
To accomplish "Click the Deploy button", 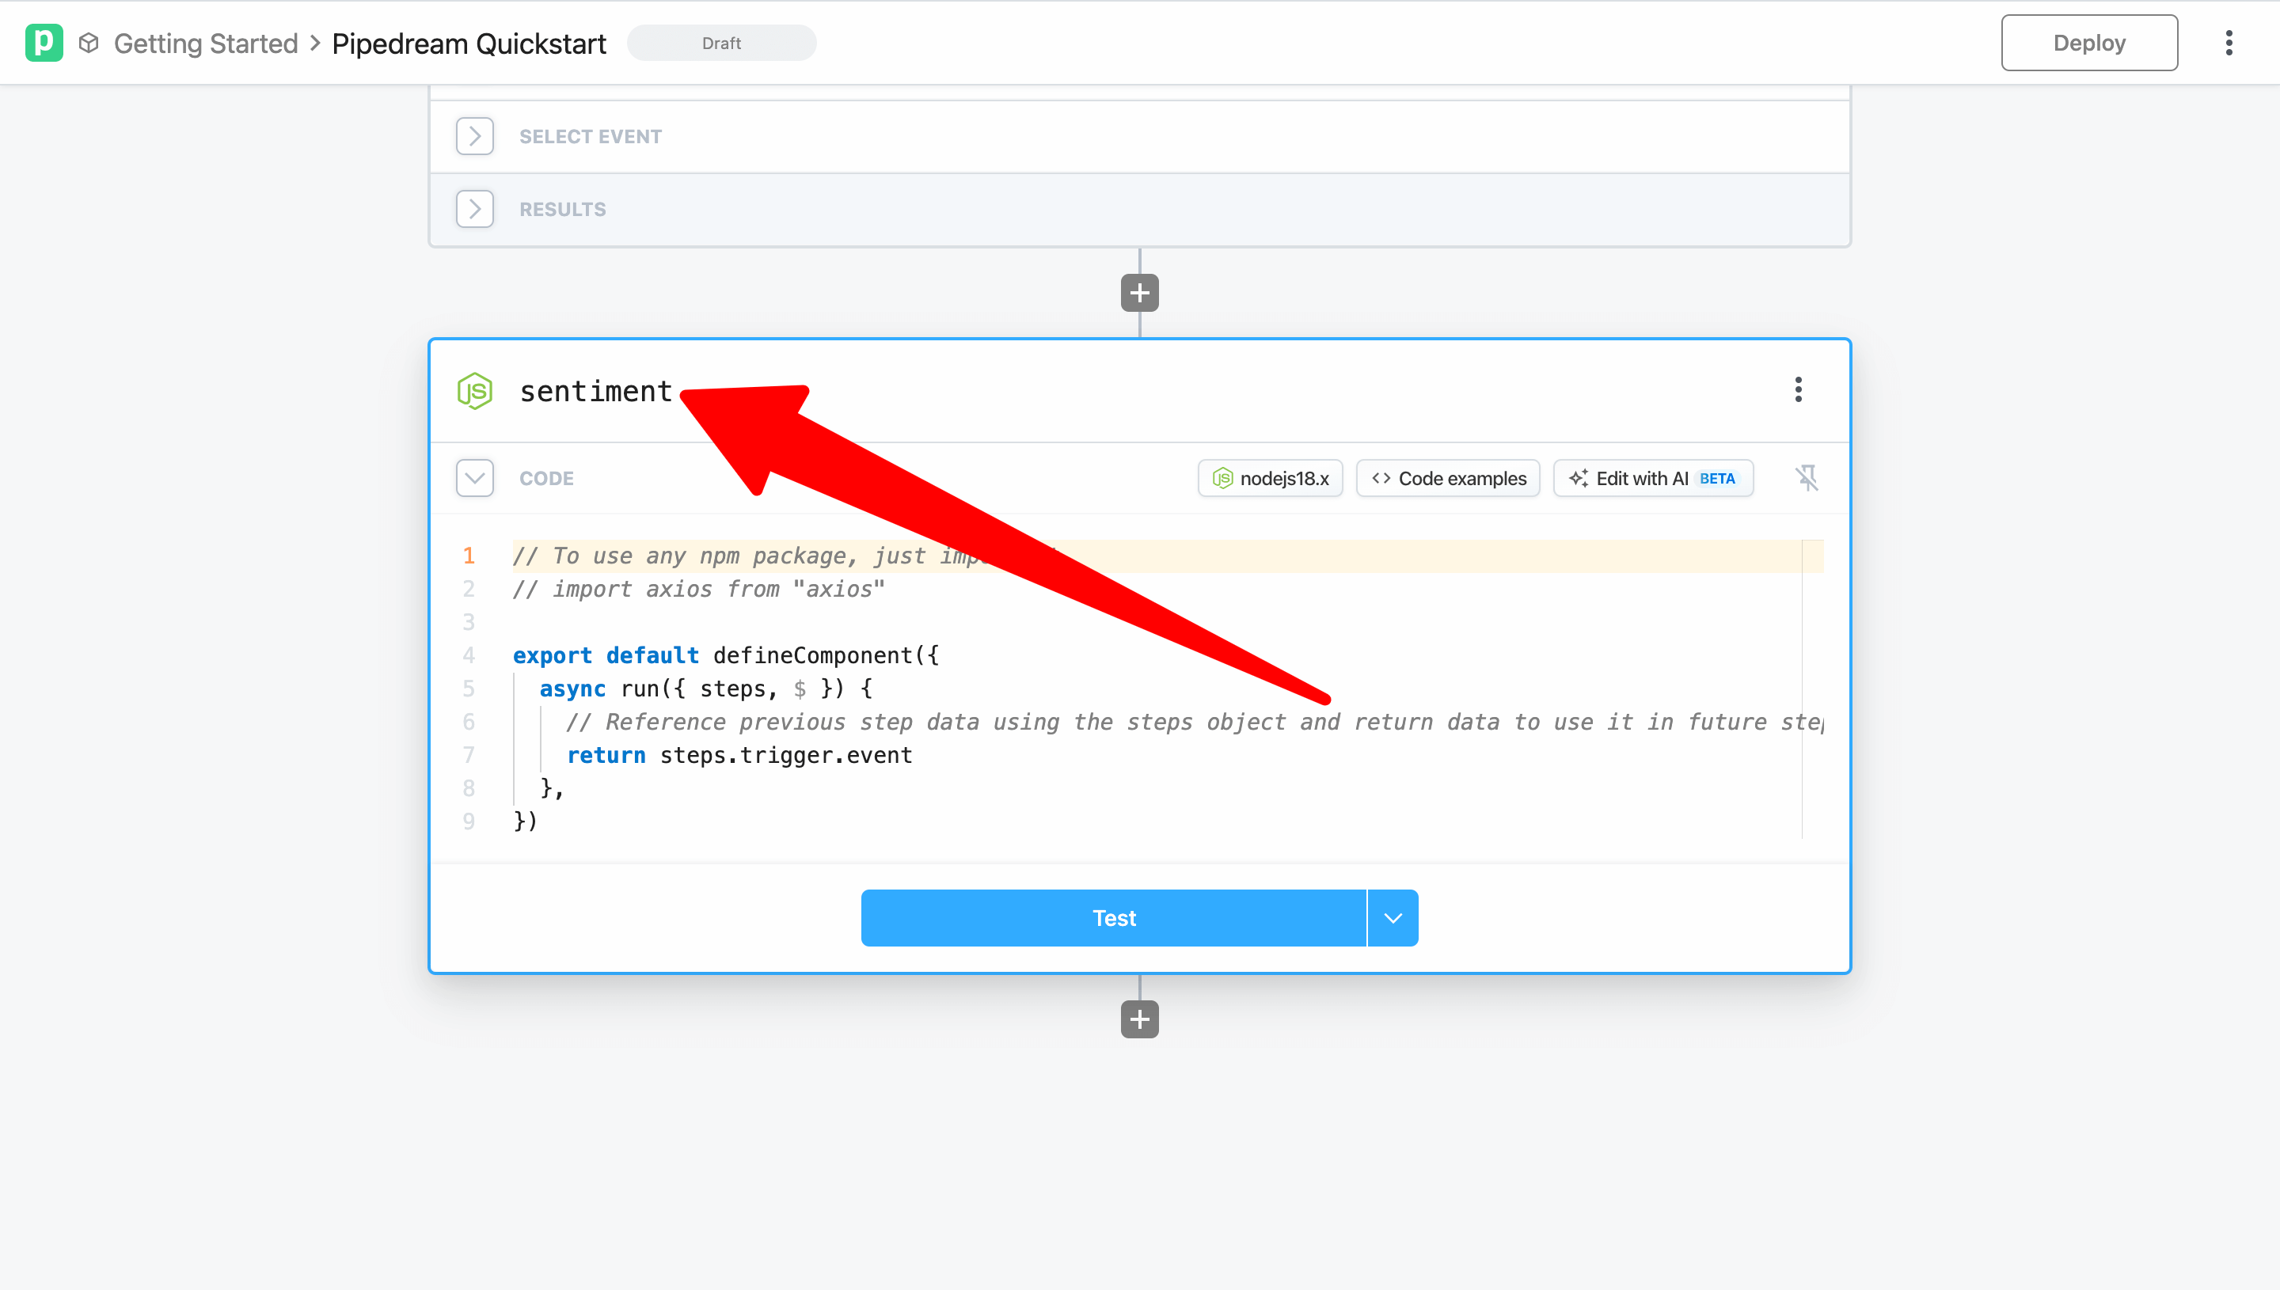I will 2088,42.
